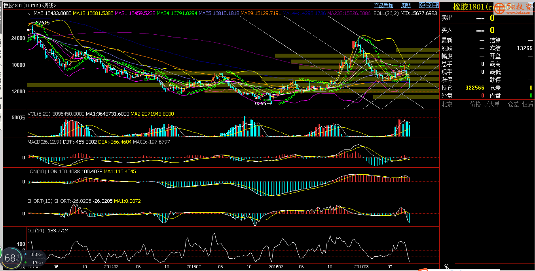Click the left arrow navigation icon
535x271 pixels.
(x=422, y=5)
